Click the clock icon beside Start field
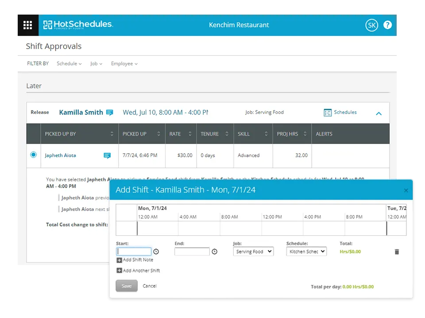The width and height of the screenshot is (425, 318). click(x=156, y=252)
